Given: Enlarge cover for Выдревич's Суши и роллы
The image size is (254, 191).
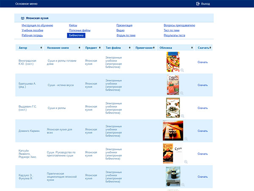Looking at the screenshot, I should tap(182, 116).
